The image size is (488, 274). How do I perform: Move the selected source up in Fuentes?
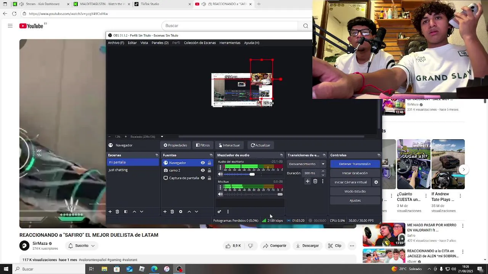(x=189, y=212)
